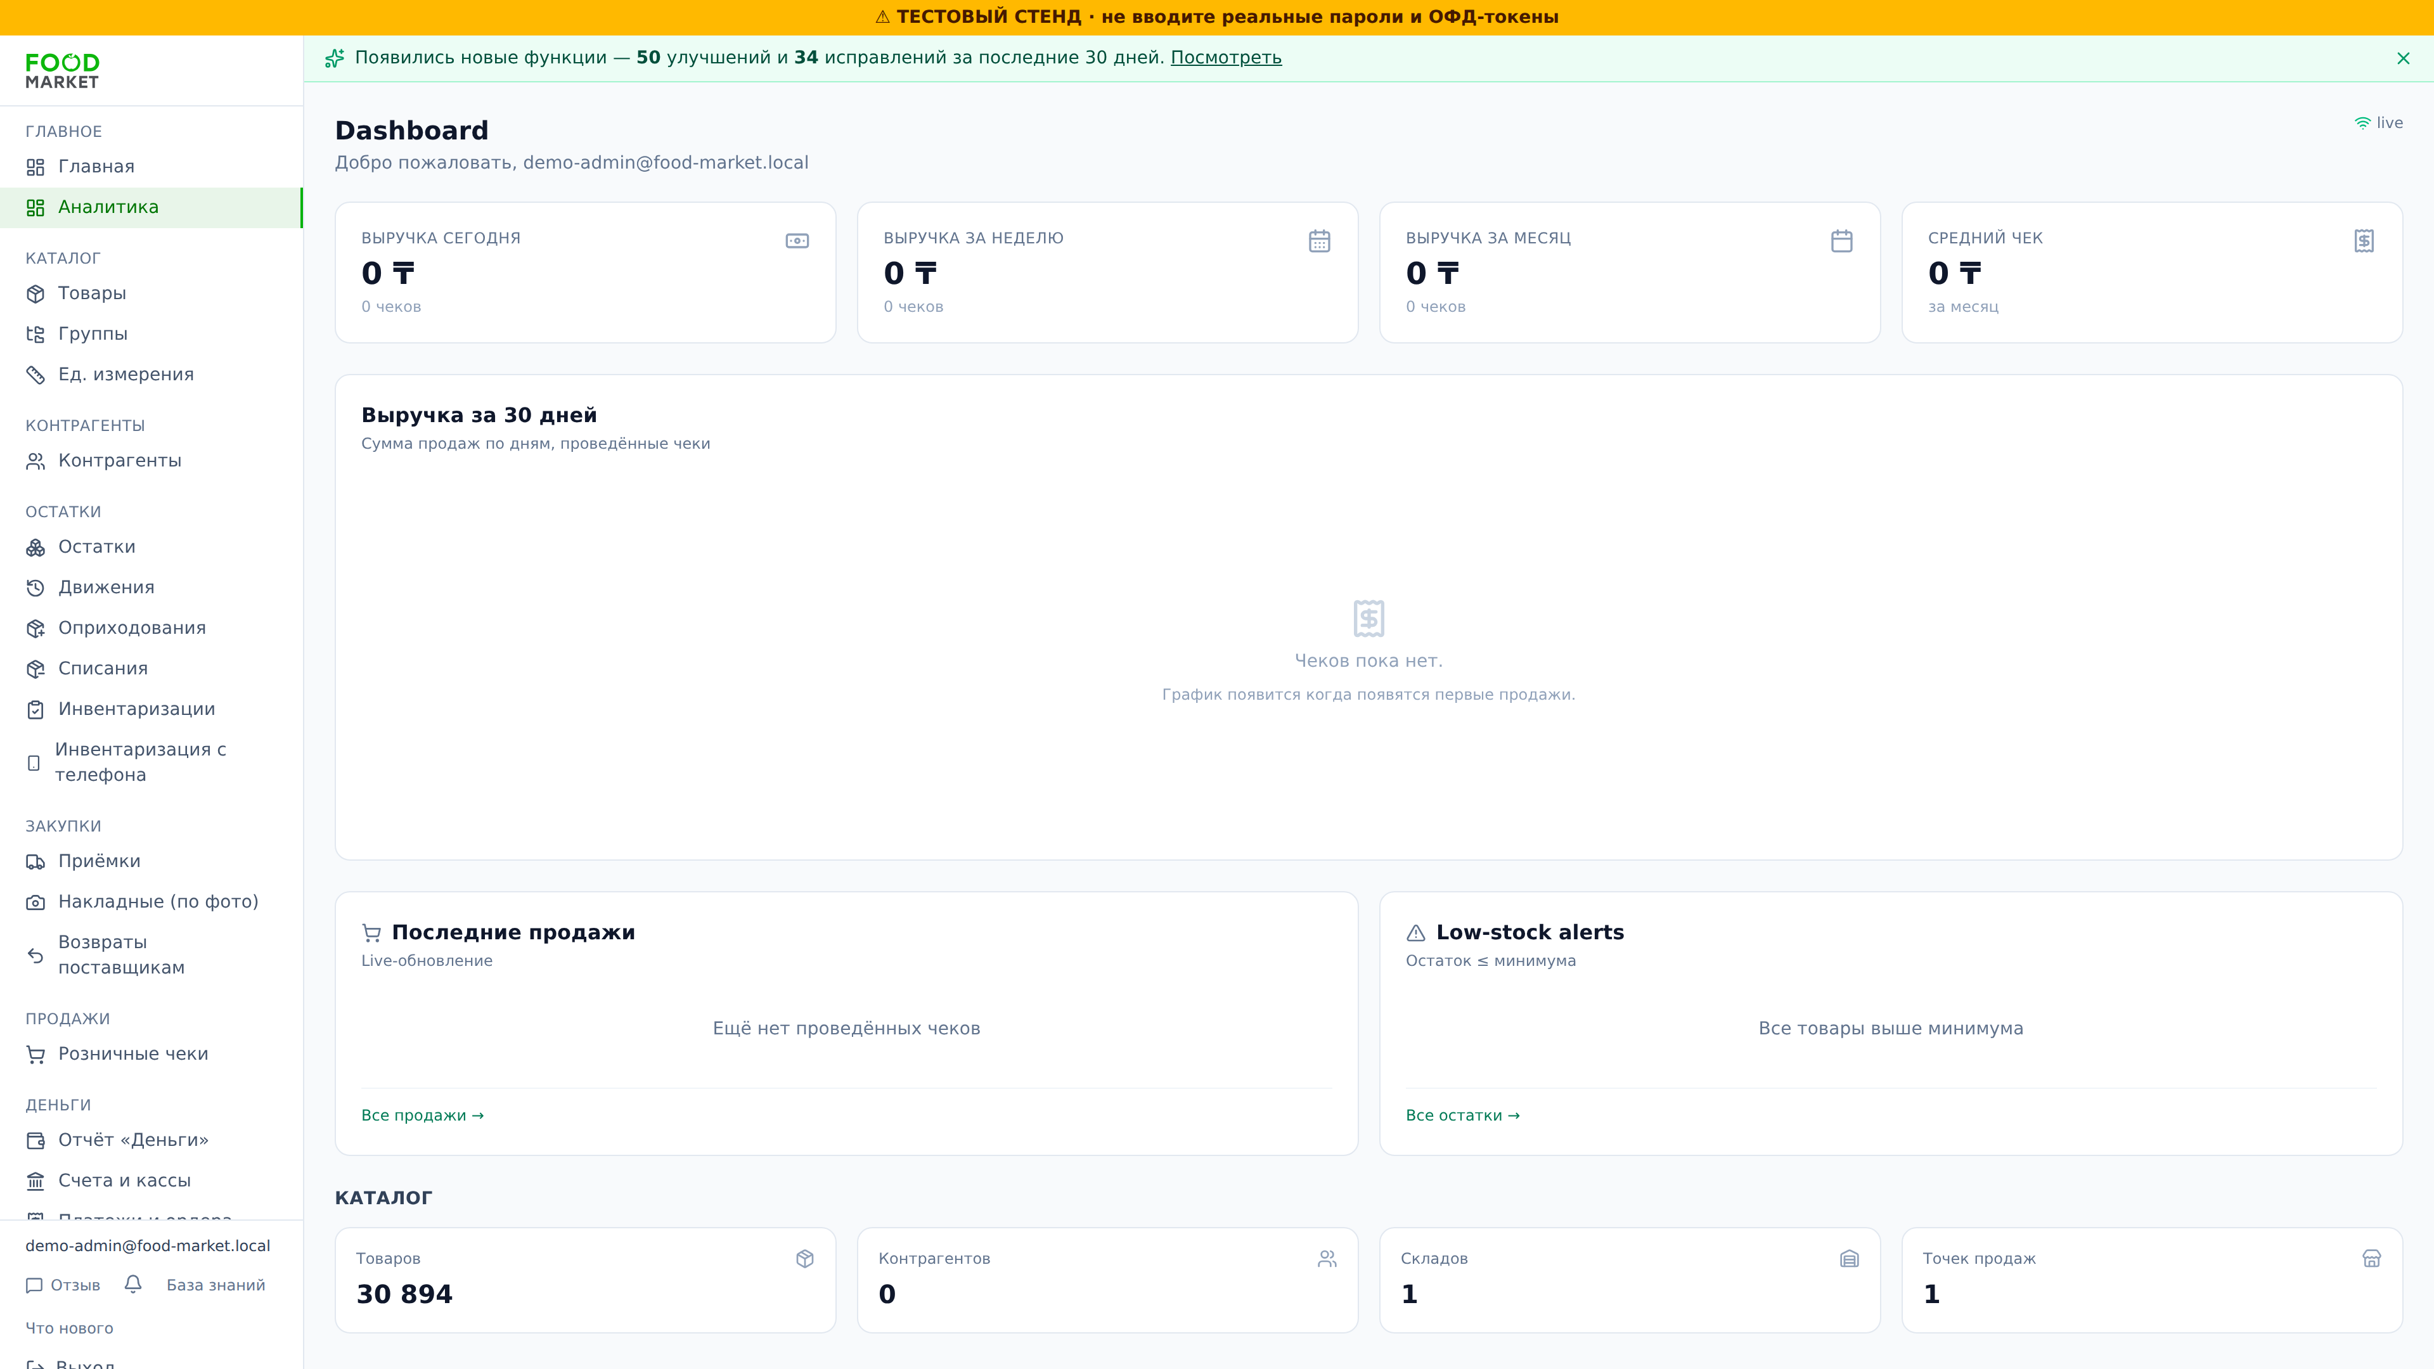Image resolution: width=2434 pixels, height=1369 pixels.
Task: Click the box icon on Товаров card
Action: point(804,1259)
